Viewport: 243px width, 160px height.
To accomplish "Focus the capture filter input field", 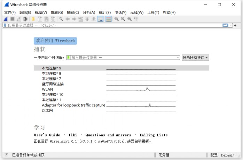I will coord(124,58).
